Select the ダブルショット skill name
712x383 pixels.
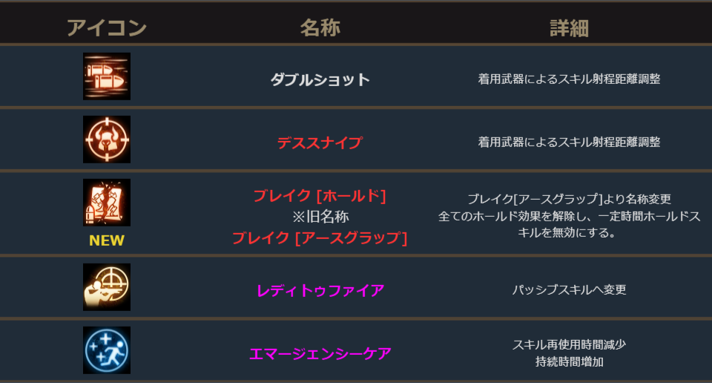coord(320,80)
